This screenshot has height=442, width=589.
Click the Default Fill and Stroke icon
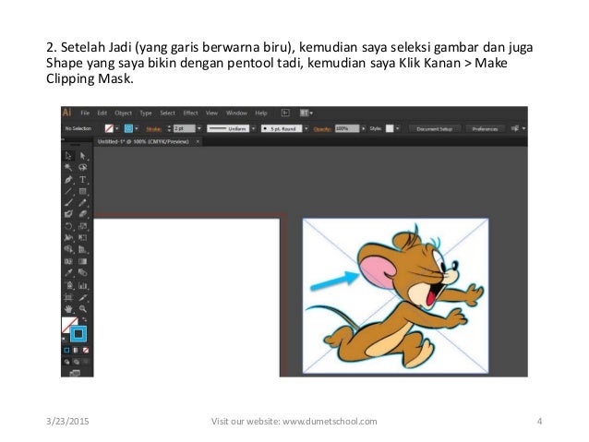tap(64, 339)
